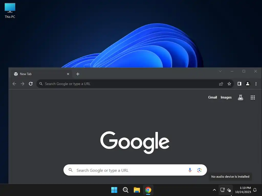Open Chrome's three-dot menu
This screenshot has width=262, height=196.
[256, 84]
